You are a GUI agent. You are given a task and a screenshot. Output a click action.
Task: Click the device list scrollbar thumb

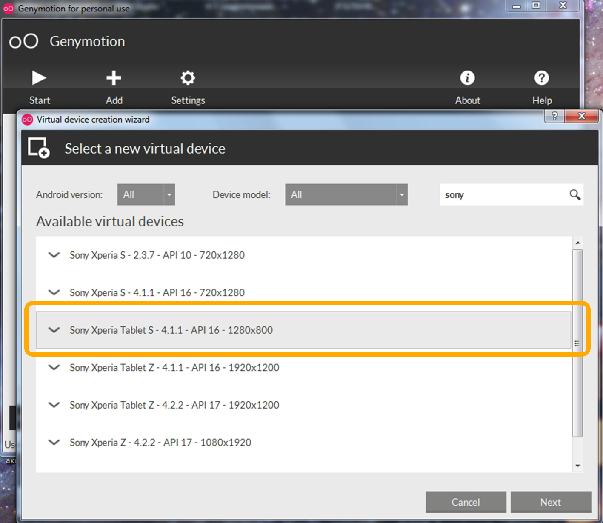(x=577, y=343)
